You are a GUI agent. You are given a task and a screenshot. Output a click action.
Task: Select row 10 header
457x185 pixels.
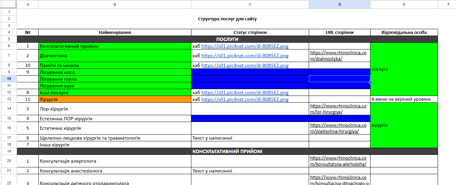coord(8,79)
